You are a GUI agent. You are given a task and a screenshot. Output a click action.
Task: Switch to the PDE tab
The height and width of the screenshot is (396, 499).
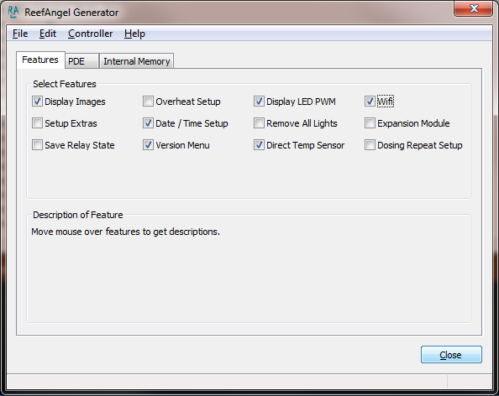coord(81,61)
